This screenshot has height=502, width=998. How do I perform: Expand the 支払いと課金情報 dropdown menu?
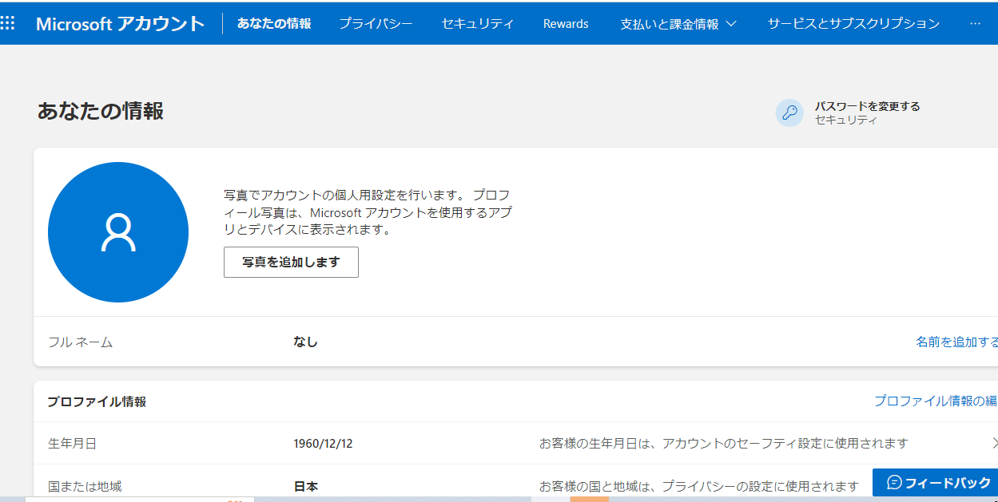(678, 23)
